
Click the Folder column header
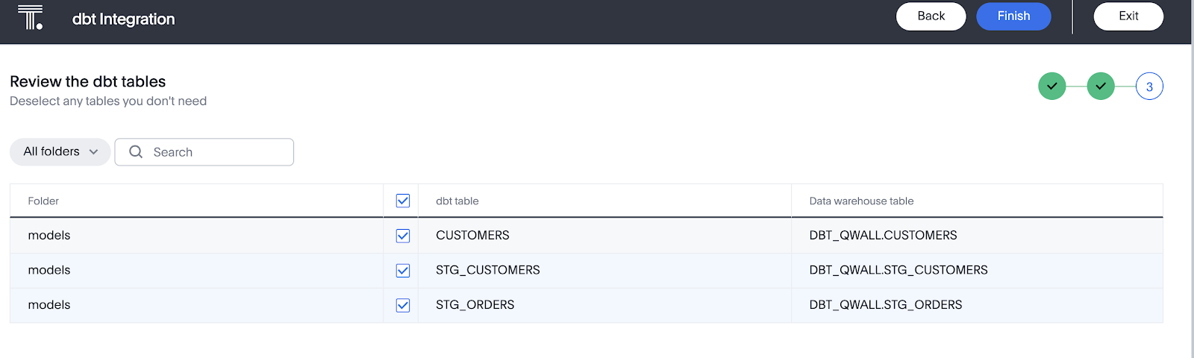43,201
